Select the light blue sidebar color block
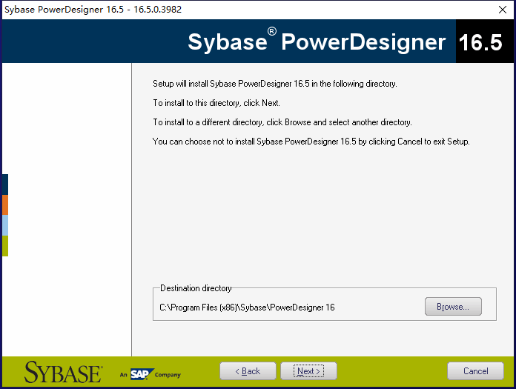 point(4,225)
